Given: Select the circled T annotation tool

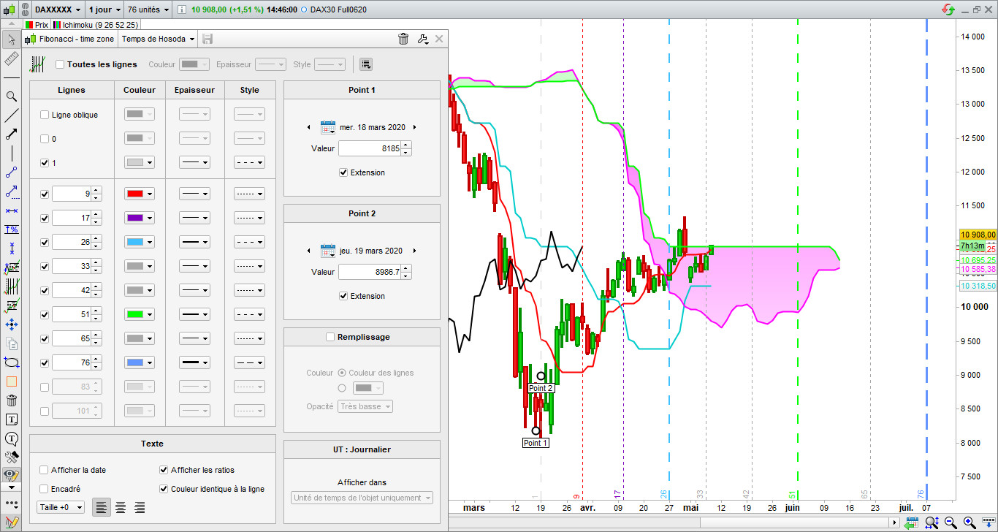Looking at the screenshot, I should (x=12, y=438).
